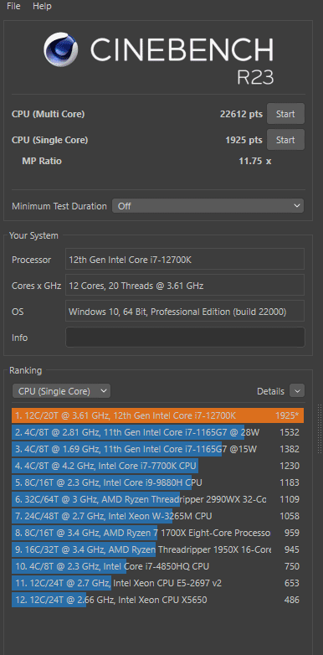Select ranking row i7-1165G7 @ 28W
323x655 pixels.
click(158, 432)
